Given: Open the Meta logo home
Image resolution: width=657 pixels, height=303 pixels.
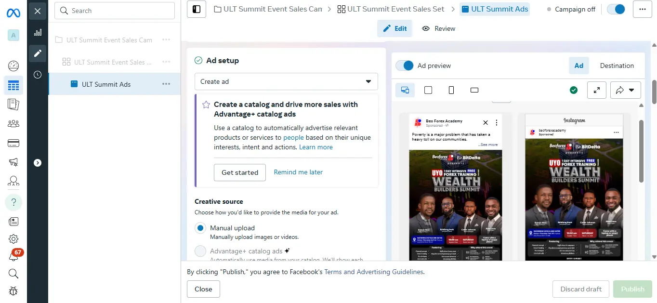Looking at the screenshot, I should (x=13, y=12).
